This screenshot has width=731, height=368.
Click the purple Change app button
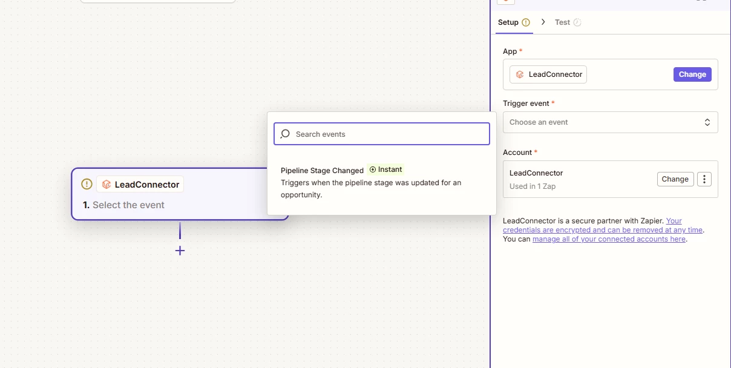(x=692, y=74)
